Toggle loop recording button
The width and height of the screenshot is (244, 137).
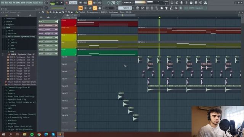click(100, 3)
